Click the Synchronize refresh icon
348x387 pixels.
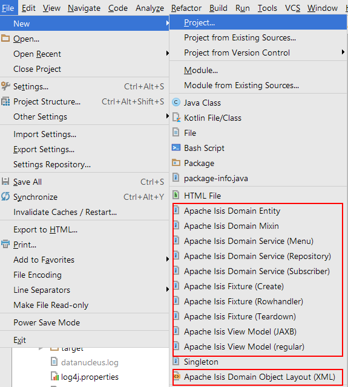tap(5, 197)
